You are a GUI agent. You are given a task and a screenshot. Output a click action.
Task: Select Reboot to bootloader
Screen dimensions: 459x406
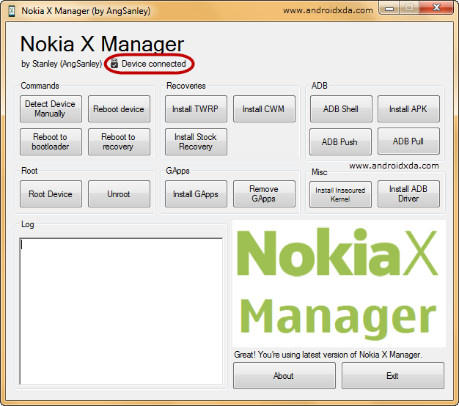tap(51, 141)
